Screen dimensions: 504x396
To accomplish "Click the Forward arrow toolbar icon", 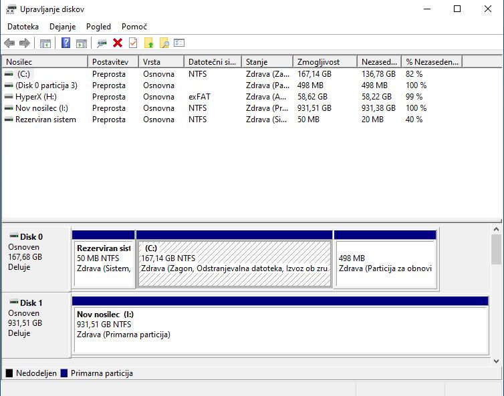I will pos(25,43).
